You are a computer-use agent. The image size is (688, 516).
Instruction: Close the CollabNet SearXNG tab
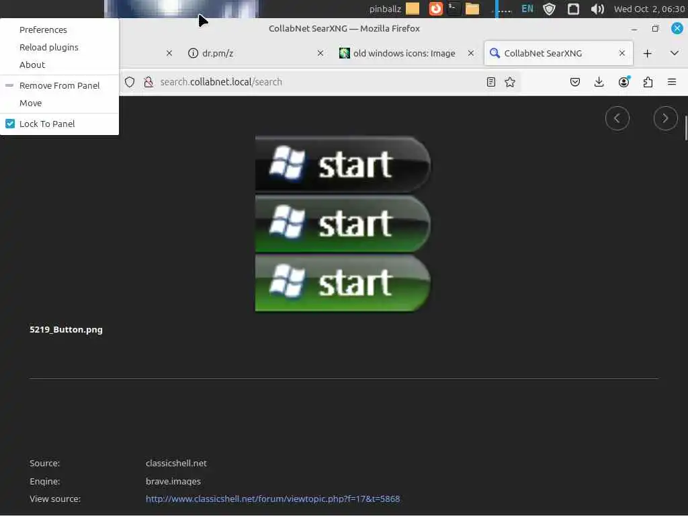621,54
